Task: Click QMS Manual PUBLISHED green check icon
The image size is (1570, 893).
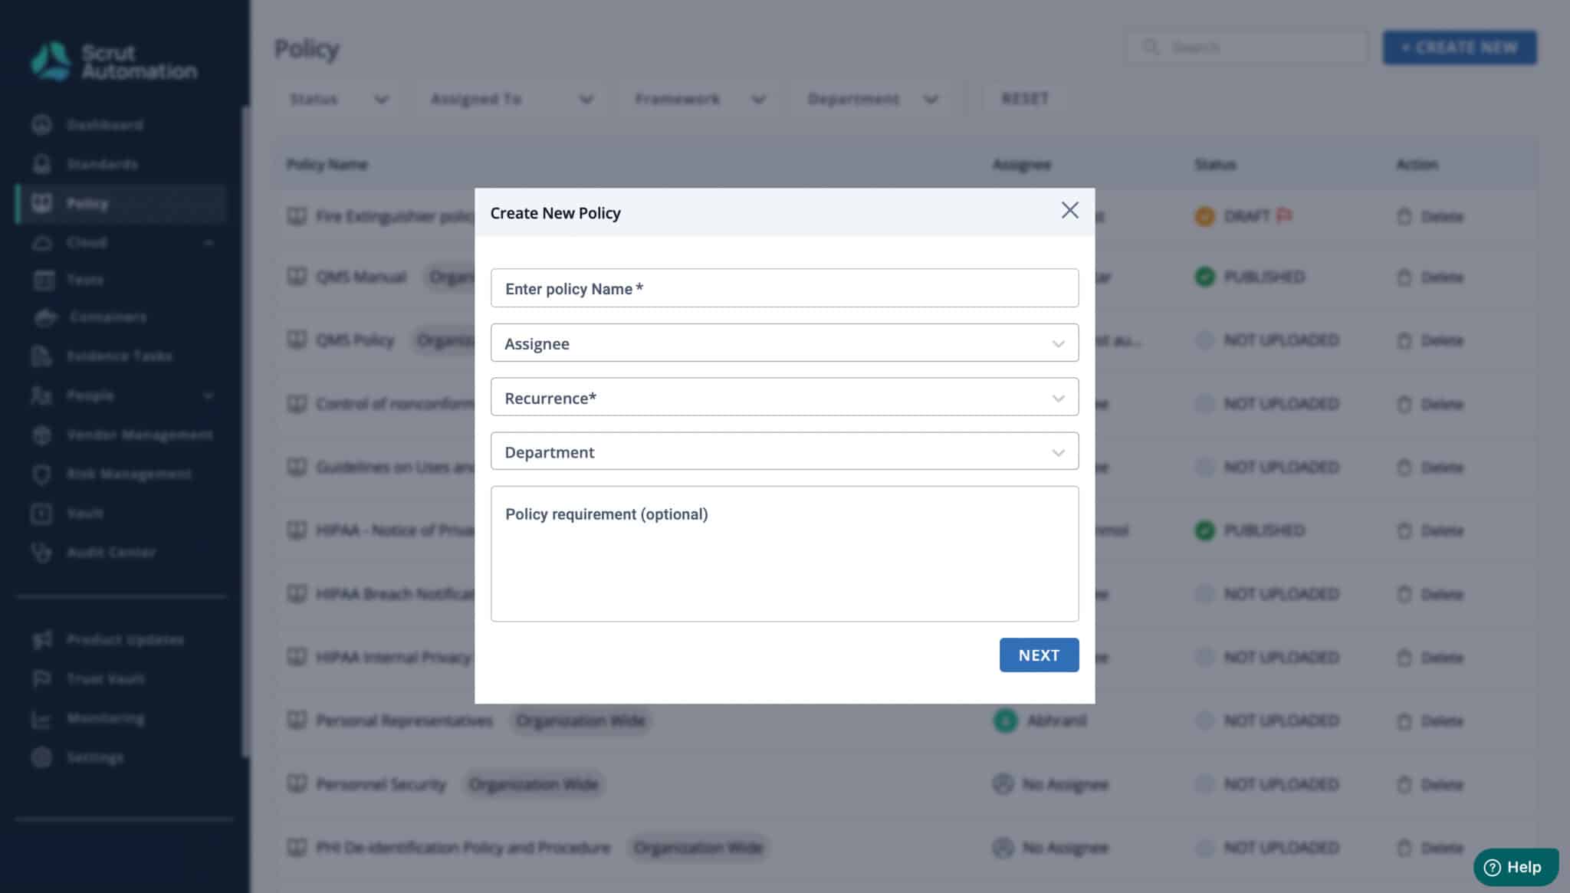Action: point(1204,277)
